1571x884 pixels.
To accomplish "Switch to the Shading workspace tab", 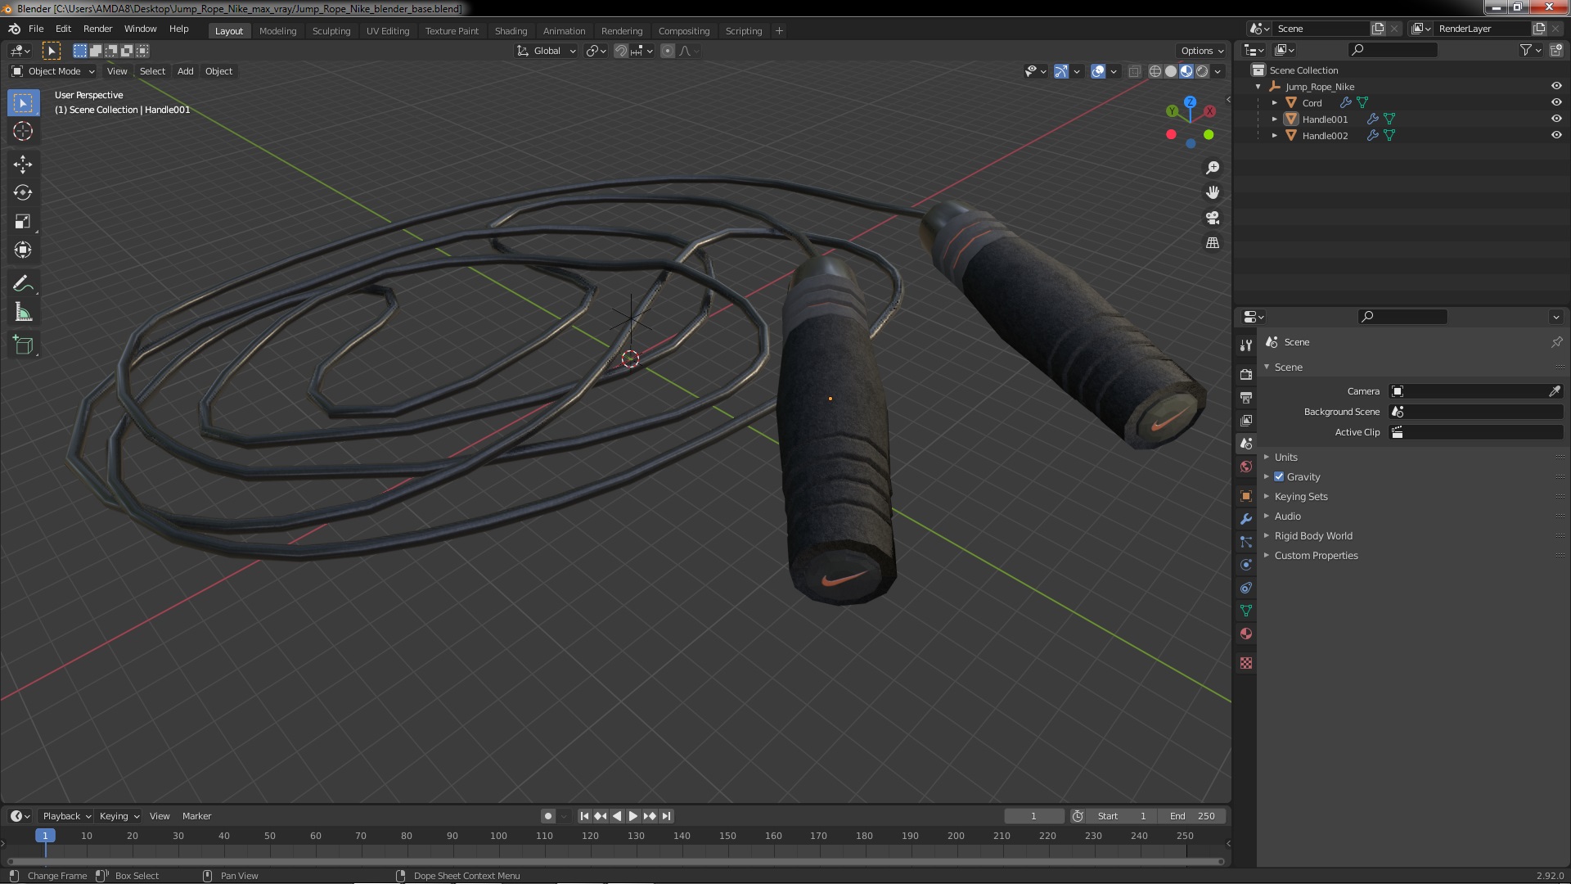I will click(511, 31).
